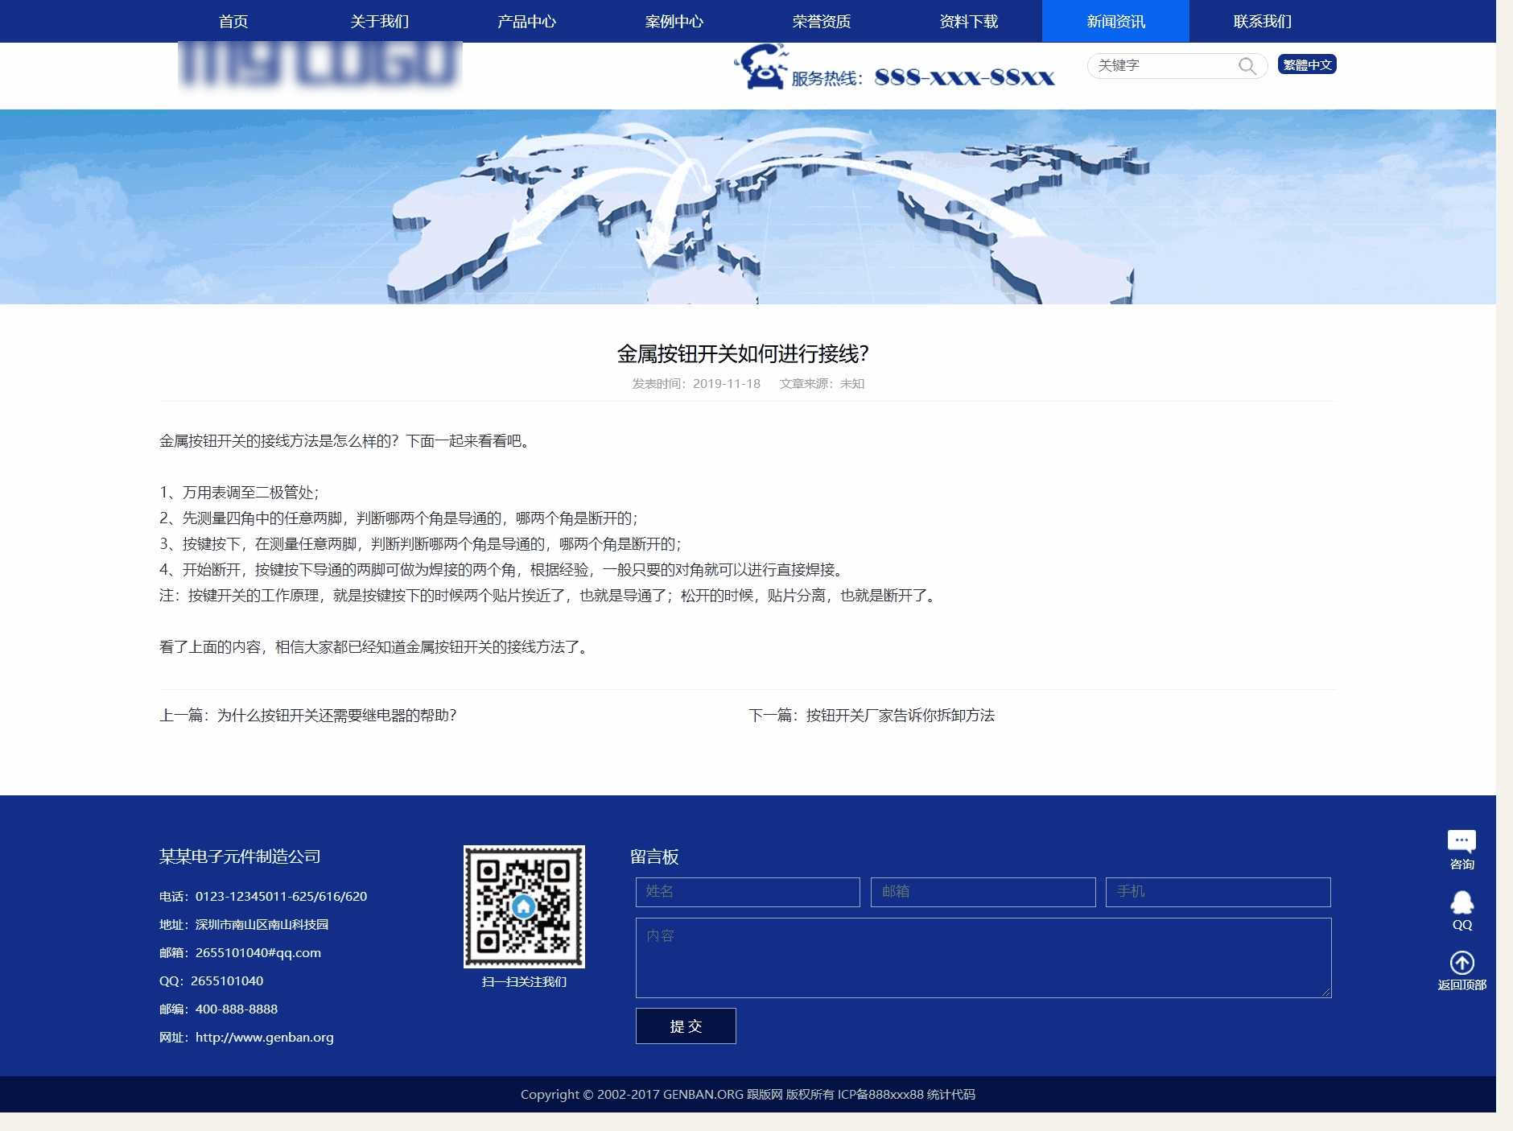
Task: Switch to 首页 navigation tab
Action: pyautogui.click(x=233, y=21)
